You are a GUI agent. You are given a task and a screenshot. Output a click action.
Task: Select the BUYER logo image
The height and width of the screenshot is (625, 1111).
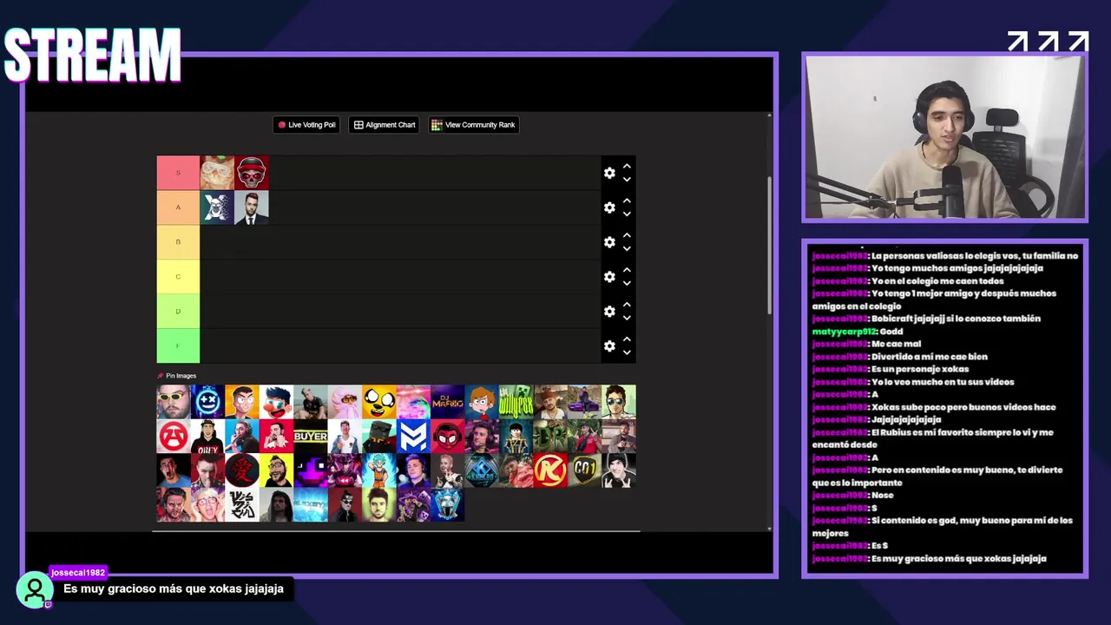click(310, 437)
